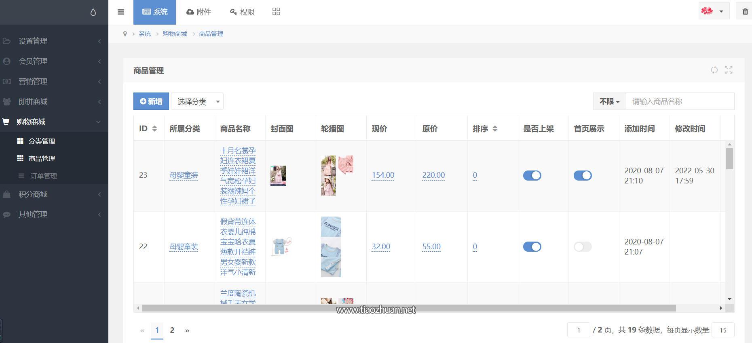This screenshot has height=343, width=752.
Task: Open the grid apps icon in top bar
Action: point(276,12)
